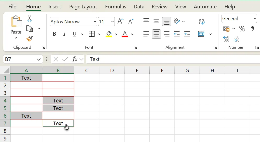Open the Help tab
This screenshot has height=142, width=260.
(230, 7)
